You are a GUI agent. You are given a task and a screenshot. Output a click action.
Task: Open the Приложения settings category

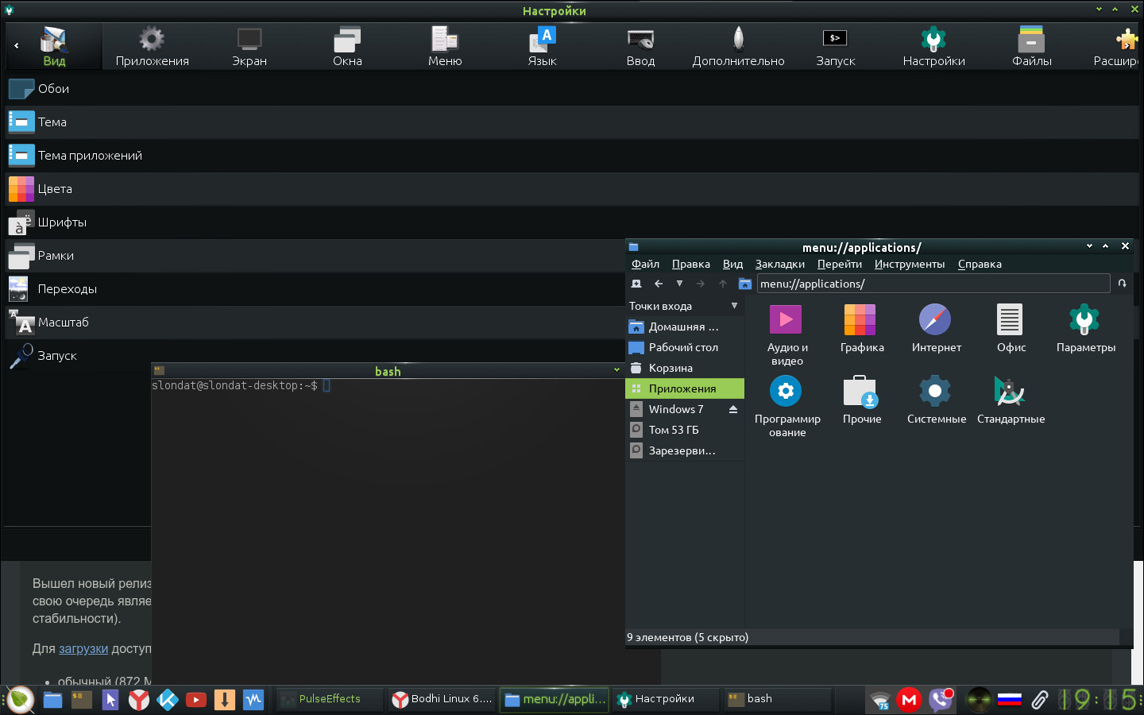(152, 46)
